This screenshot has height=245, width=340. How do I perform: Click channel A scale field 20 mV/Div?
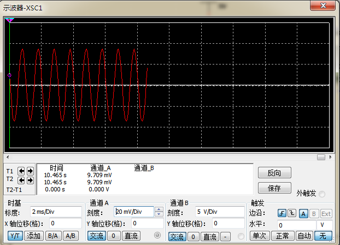(134, 212)
